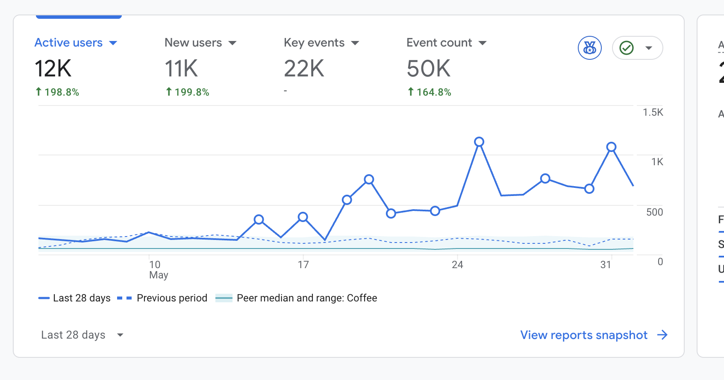Click the 31 date axis label
The image size is (724, 380).
pyautogui.click(x=606, y=265)
